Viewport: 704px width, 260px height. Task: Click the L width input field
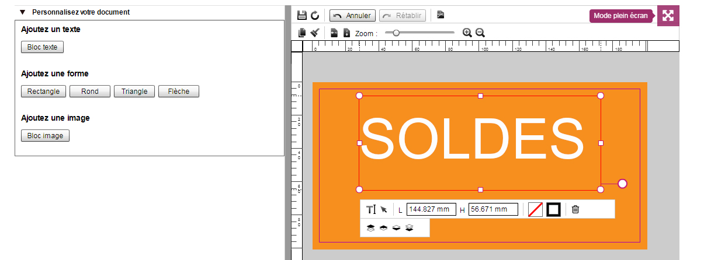point(431,210)
